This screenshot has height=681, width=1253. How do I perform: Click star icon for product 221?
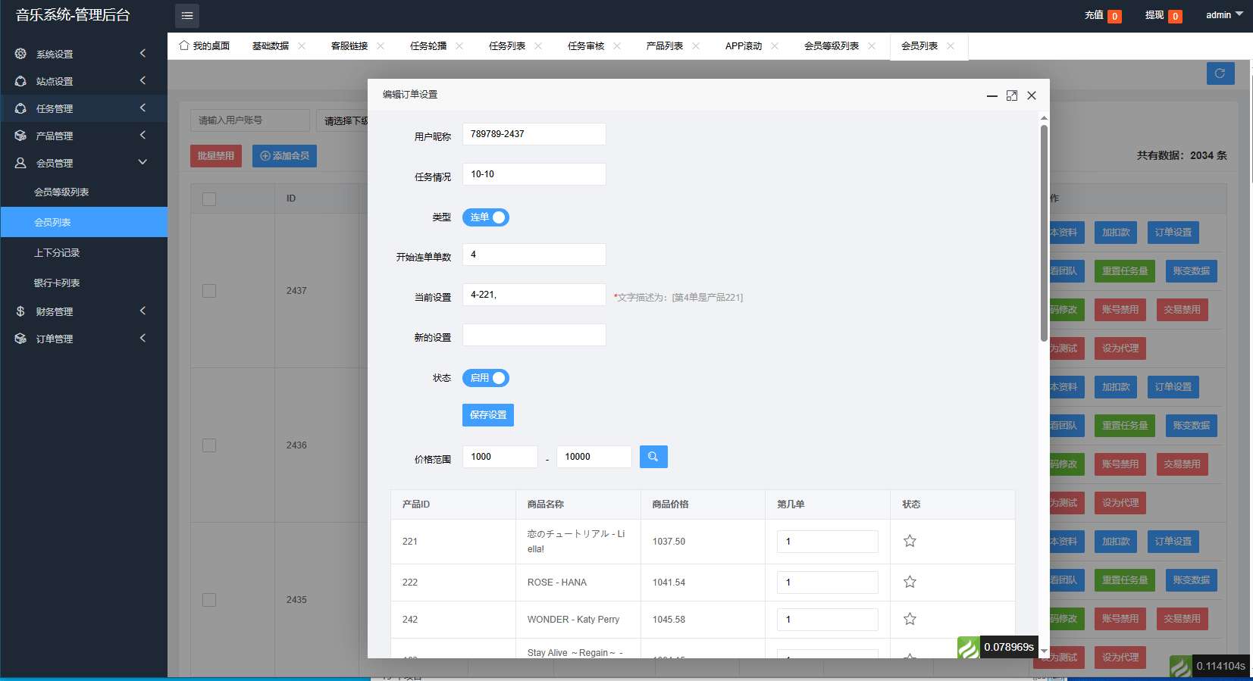tap(910, 541)
